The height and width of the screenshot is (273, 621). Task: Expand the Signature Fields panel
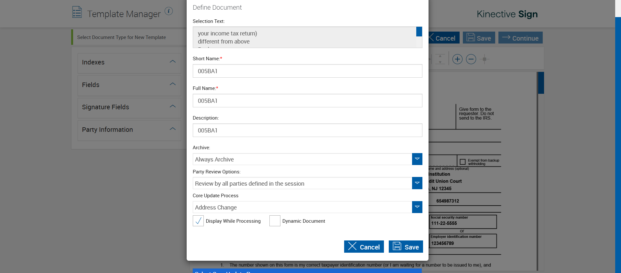pos(129,108)
